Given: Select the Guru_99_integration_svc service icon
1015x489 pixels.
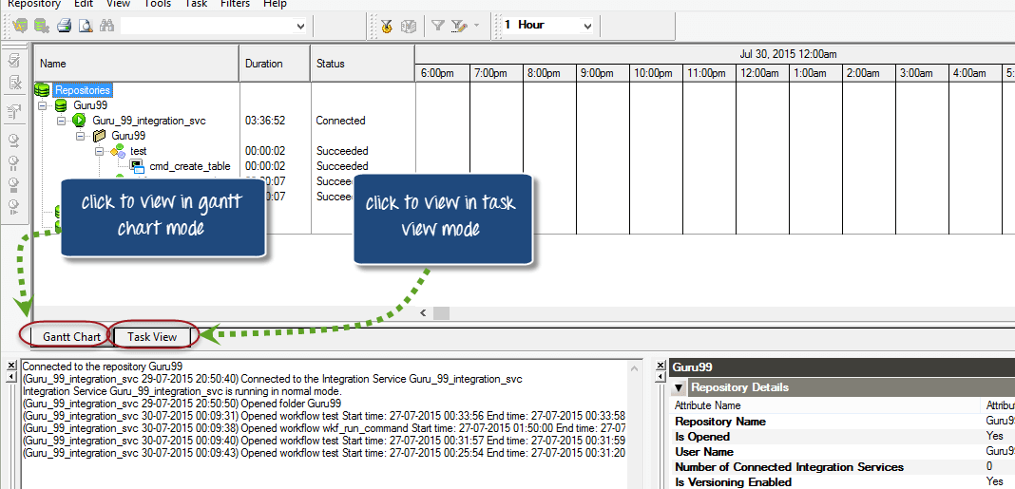Looking at the screenshot, I should pyautogui.click(x=79, y=121).
